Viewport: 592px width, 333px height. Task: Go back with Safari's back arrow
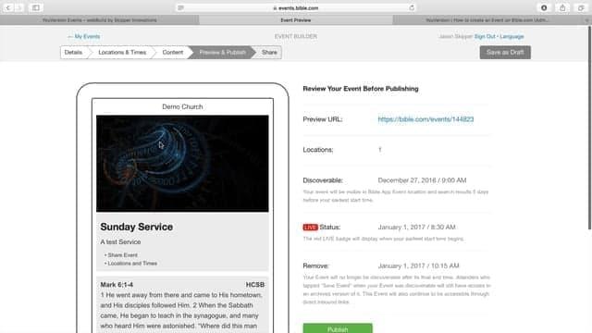[8, 7]
